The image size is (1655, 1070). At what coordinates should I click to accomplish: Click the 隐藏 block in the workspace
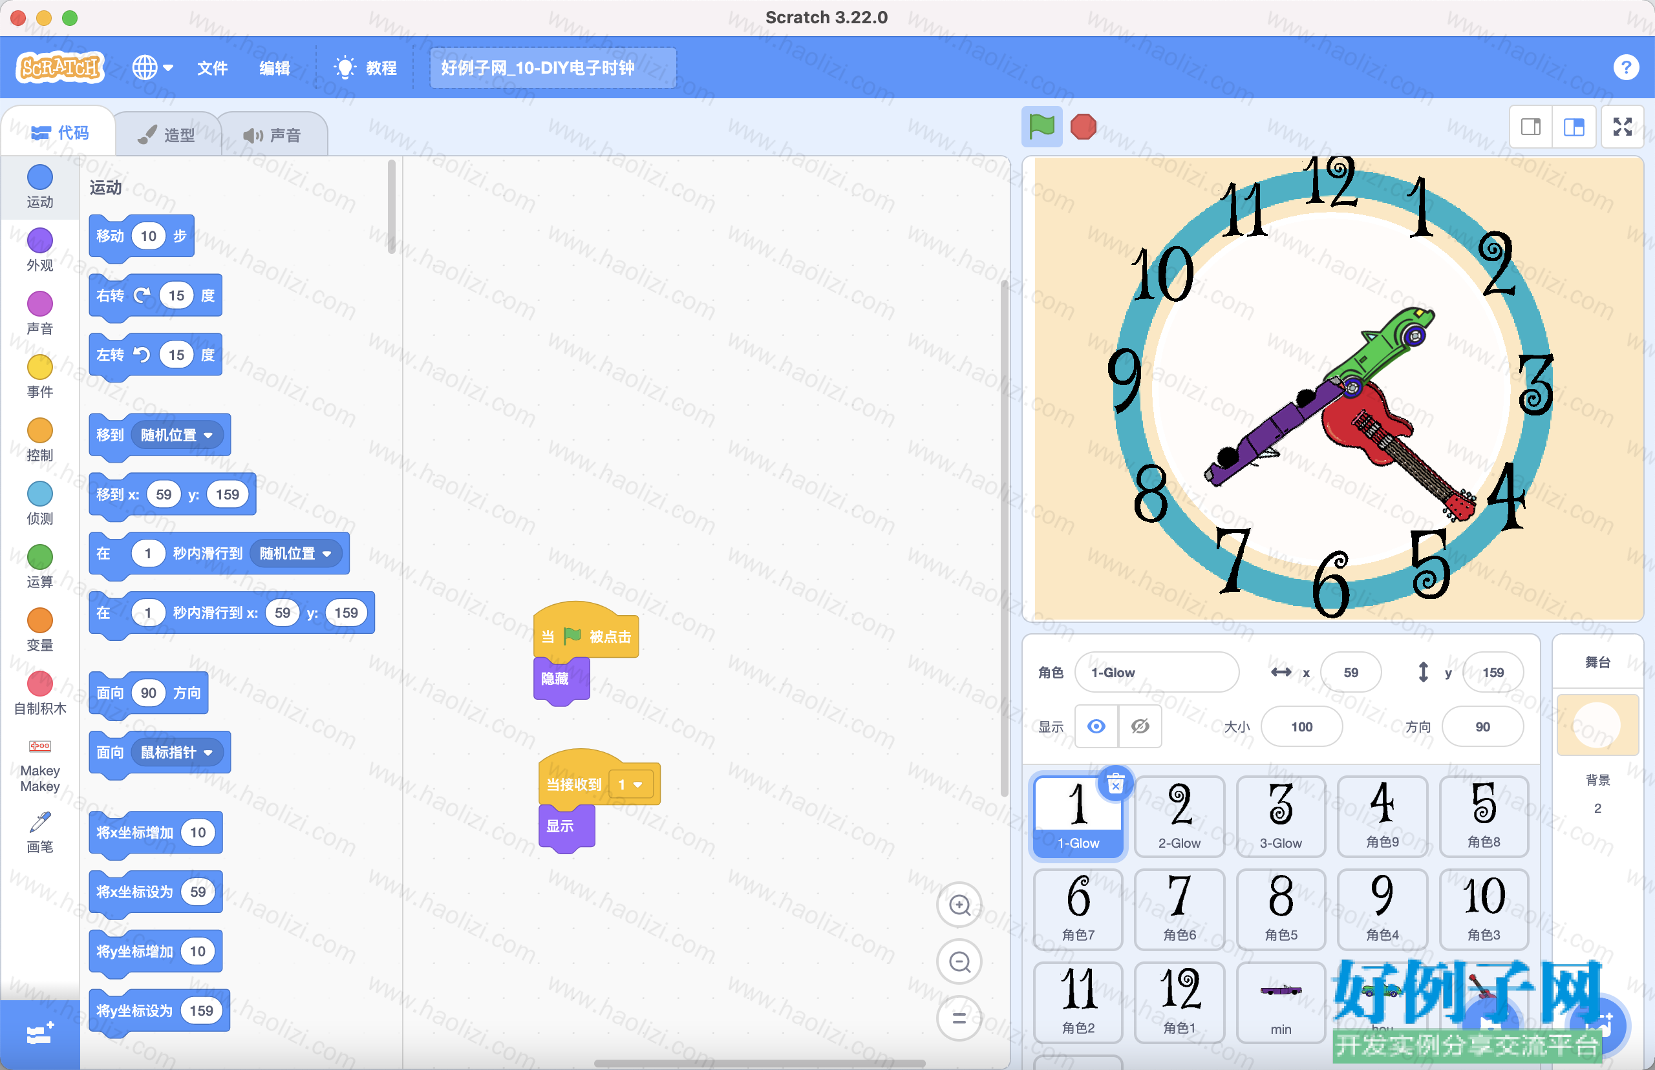(562, 680)
